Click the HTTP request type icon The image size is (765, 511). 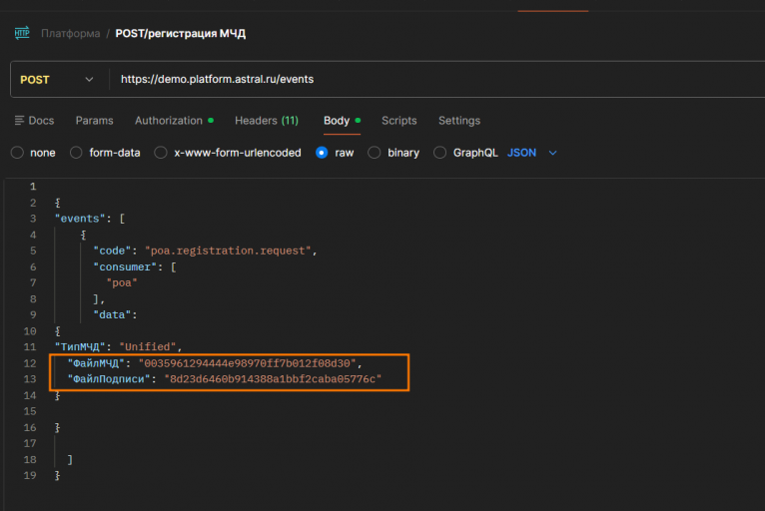[x=22, y=33]
